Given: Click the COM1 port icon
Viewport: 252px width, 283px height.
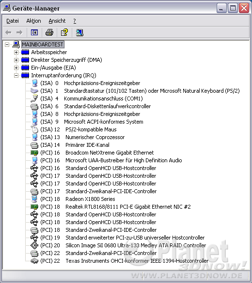Looking at the screenshot, I should coord(34,99).
